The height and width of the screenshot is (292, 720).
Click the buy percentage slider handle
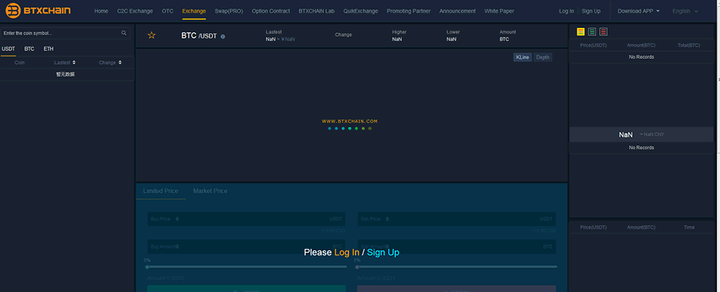pyautogui.click(x=147, y=267)
